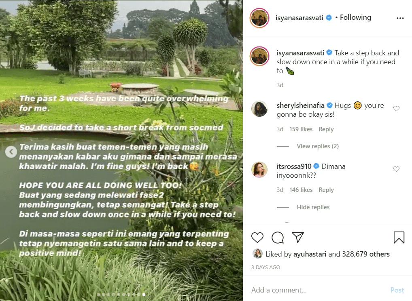412x301 pixels.
Task: Select the last carousel dot indicator
Action: pos(143,295)
